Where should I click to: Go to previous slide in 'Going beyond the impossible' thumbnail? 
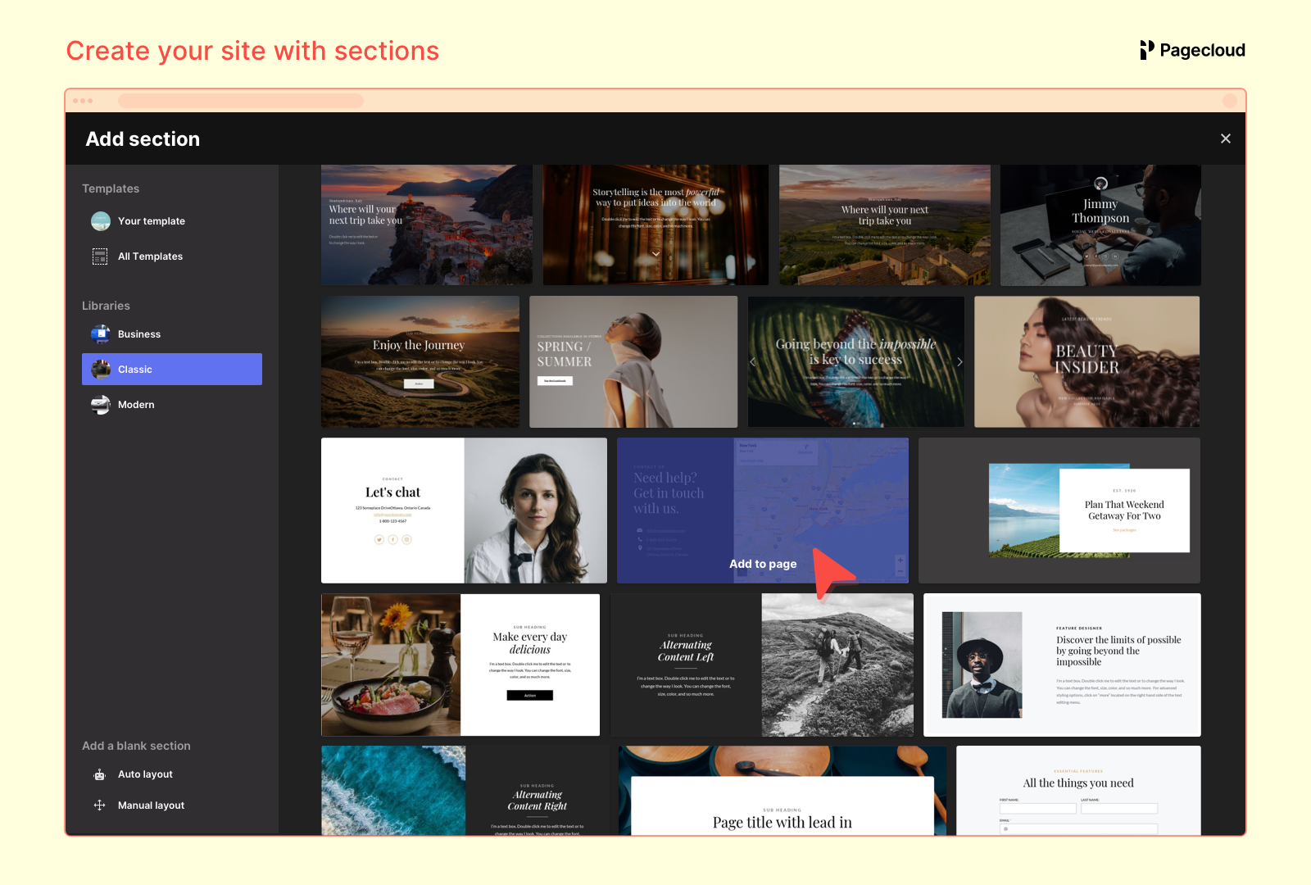[753, 361]
